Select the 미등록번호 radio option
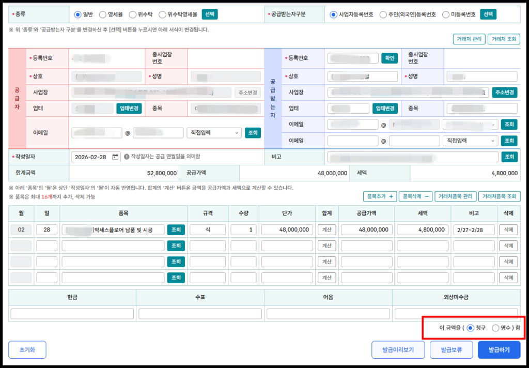Screen dimensions: 529x368 coord(446,14)
